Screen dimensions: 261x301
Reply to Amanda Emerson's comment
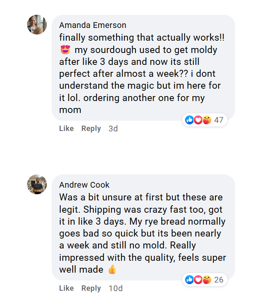click(91, 129)
